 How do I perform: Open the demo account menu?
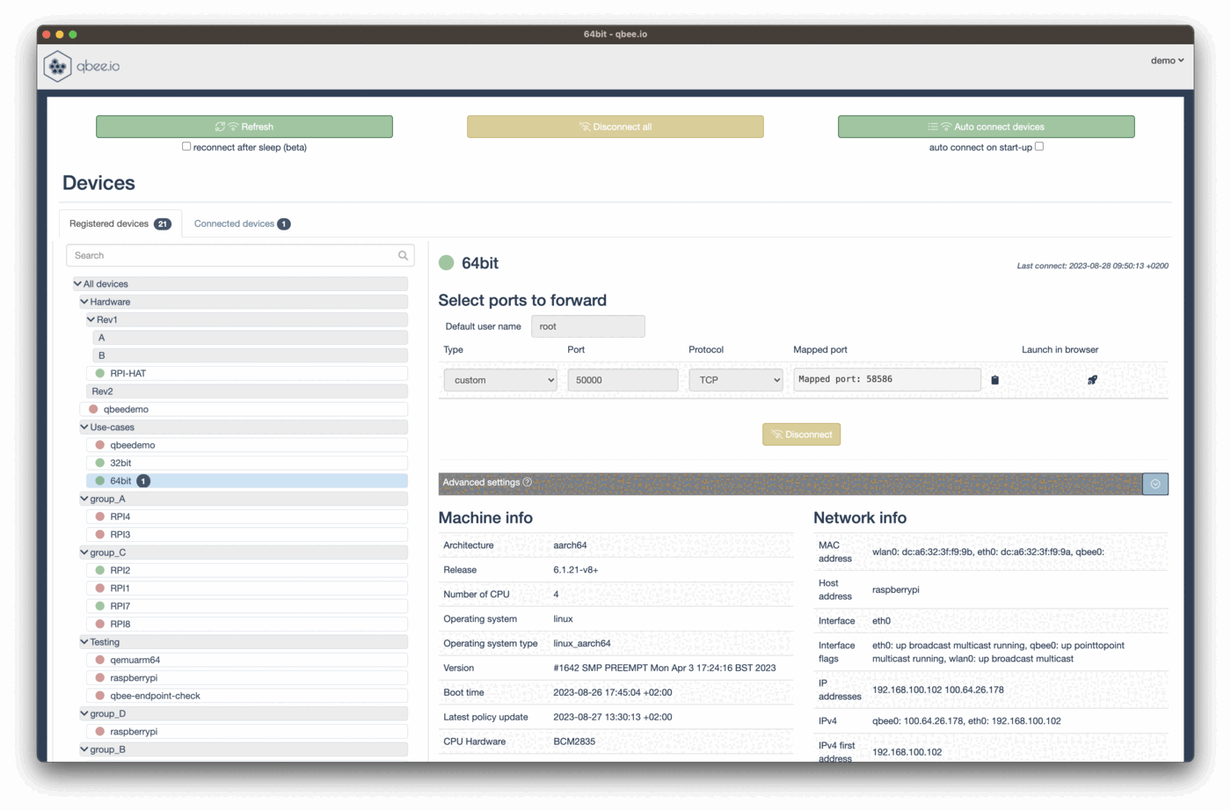coord(1168,60)
